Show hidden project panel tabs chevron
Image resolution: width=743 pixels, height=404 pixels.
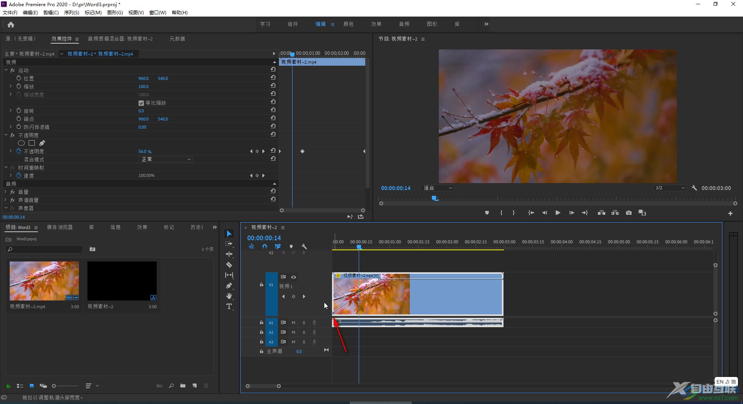pos(214,227)
